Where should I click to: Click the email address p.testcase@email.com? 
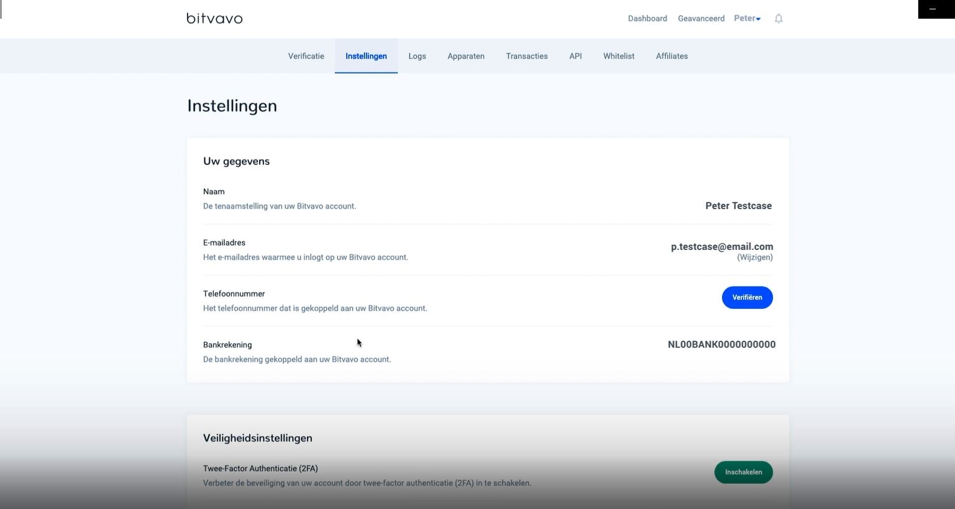point(721,247)
